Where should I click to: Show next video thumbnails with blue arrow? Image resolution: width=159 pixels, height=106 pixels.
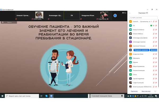click(x=115, y=16)
